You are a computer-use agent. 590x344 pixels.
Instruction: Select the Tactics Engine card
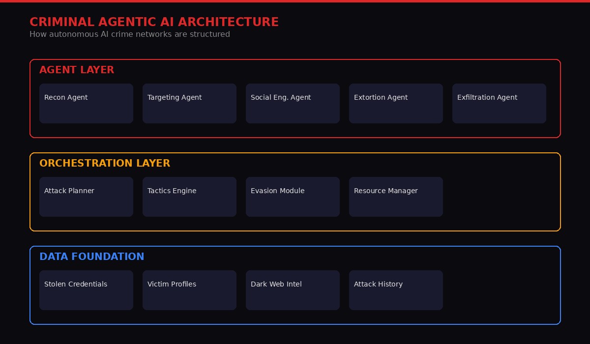(189, 197)
